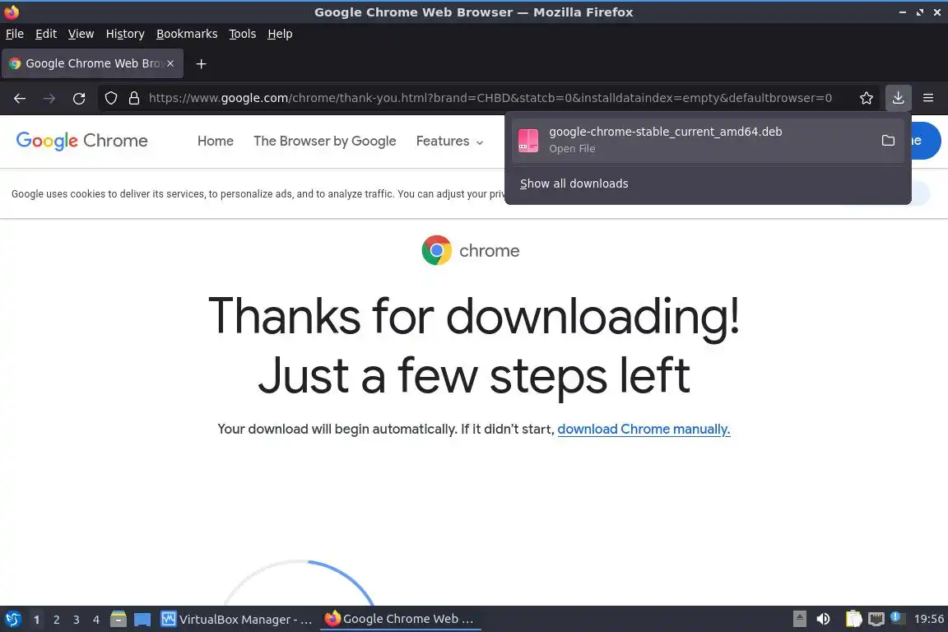Open a new tab with plus

click(202, 63)
